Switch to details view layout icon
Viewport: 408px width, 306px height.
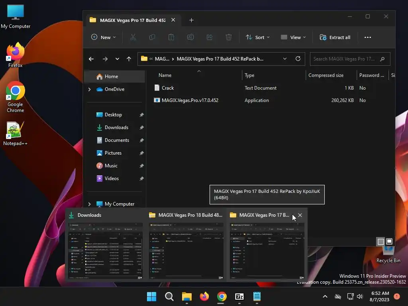coord(381,242)
